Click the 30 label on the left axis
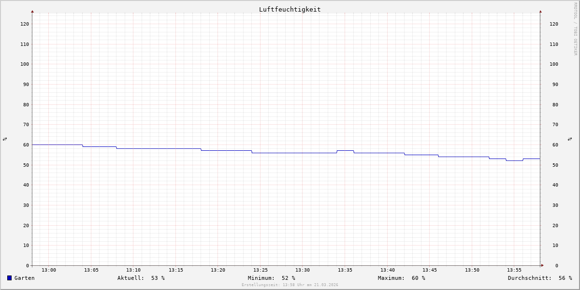Screen dimensions: 580x290 [x=26, y=205]
